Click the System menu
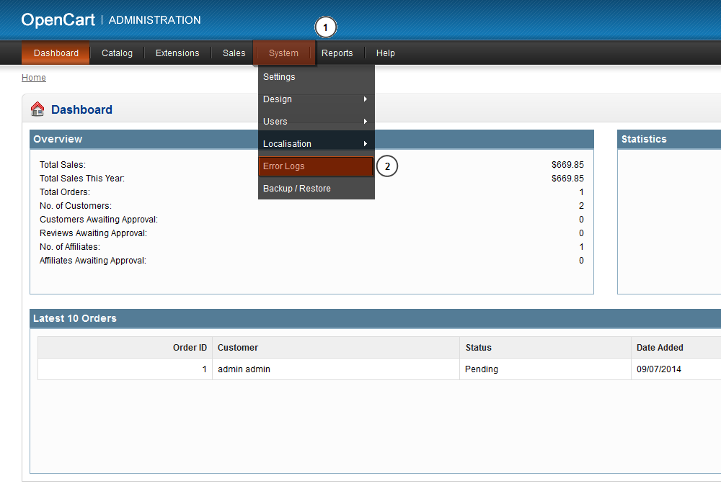 [x=283, y=53]
